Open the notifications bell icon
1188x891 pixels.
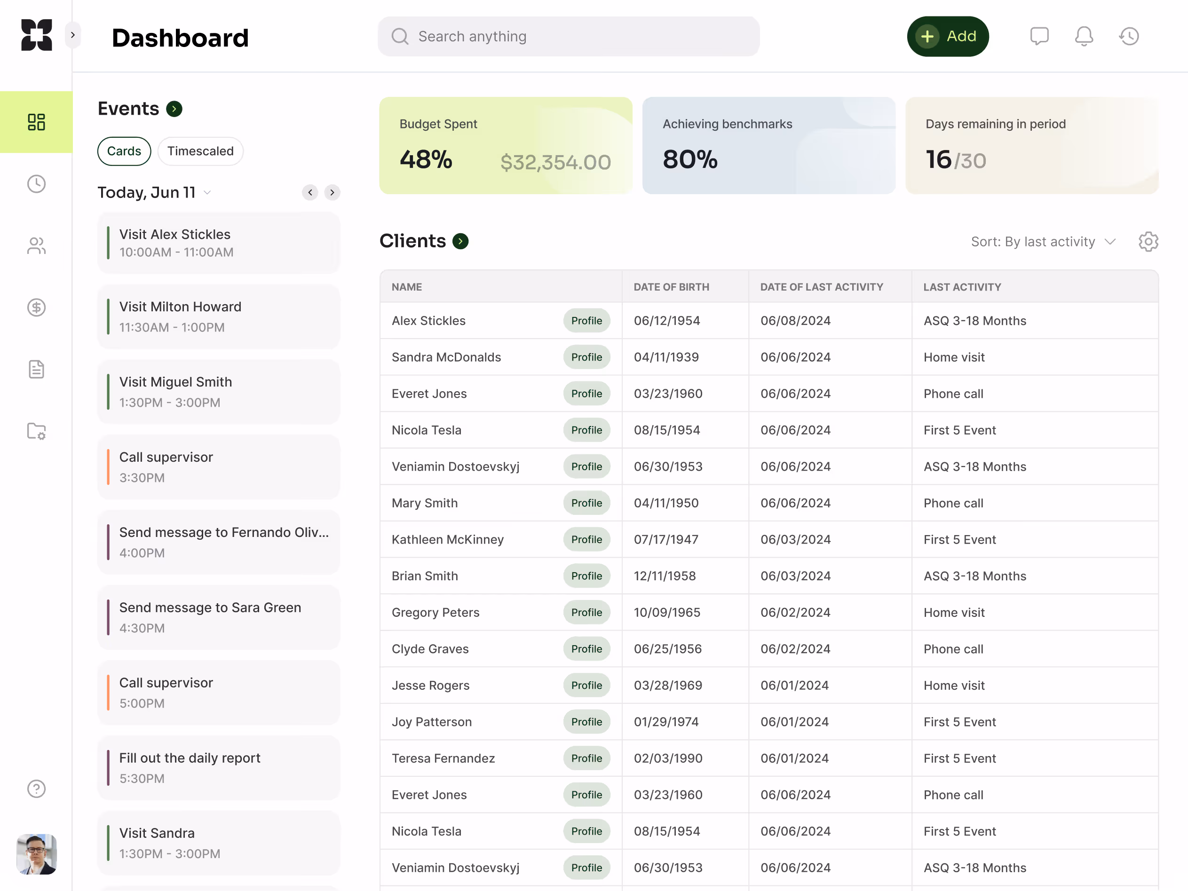(x=1084, y=36)
